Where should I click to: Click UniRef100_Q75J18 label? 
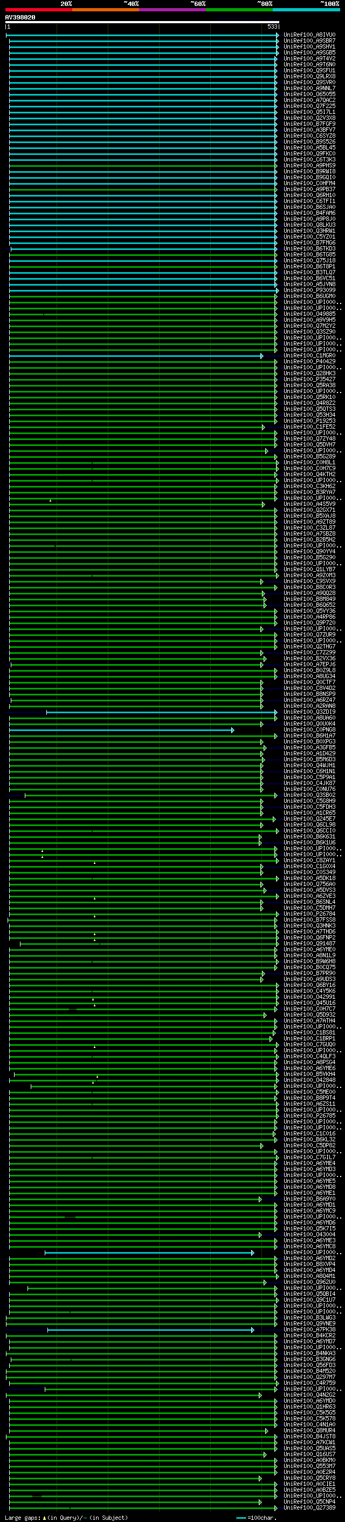pos(309,261)
